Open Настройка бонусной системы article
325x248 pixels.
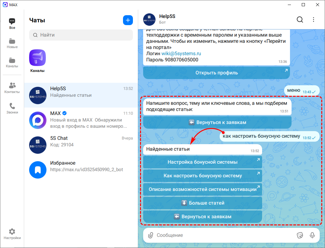[203, 162]
